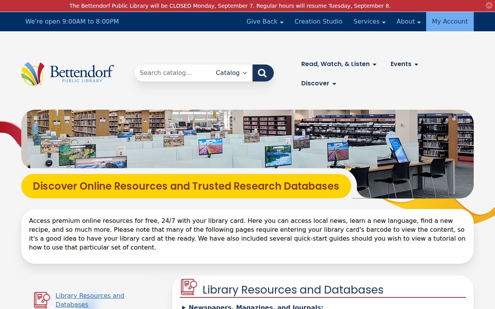The width and height of the screenshot is (495, 309).
Task: Click the 'Access premium online resources' intro paragraph
Action: [x=247, y=234]
